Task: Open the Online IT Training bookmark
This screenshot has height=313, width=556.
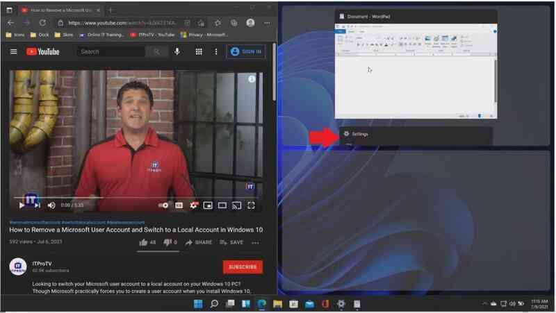Action: [101, 35]
